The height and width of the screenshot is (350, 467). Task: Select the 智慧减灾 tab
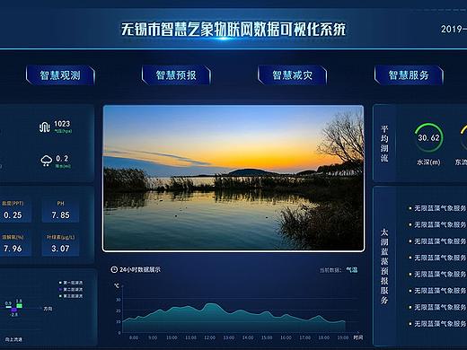pyautogui.click(x=293, y=75)
